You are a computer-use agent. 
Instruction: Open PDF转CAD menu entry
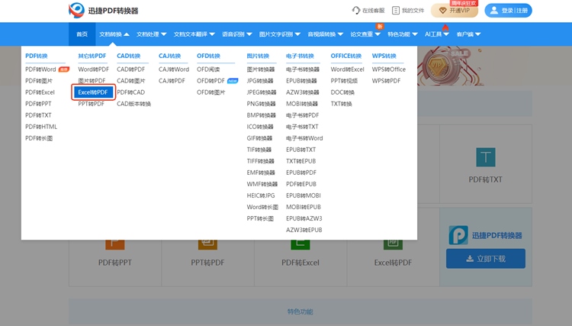131,92
